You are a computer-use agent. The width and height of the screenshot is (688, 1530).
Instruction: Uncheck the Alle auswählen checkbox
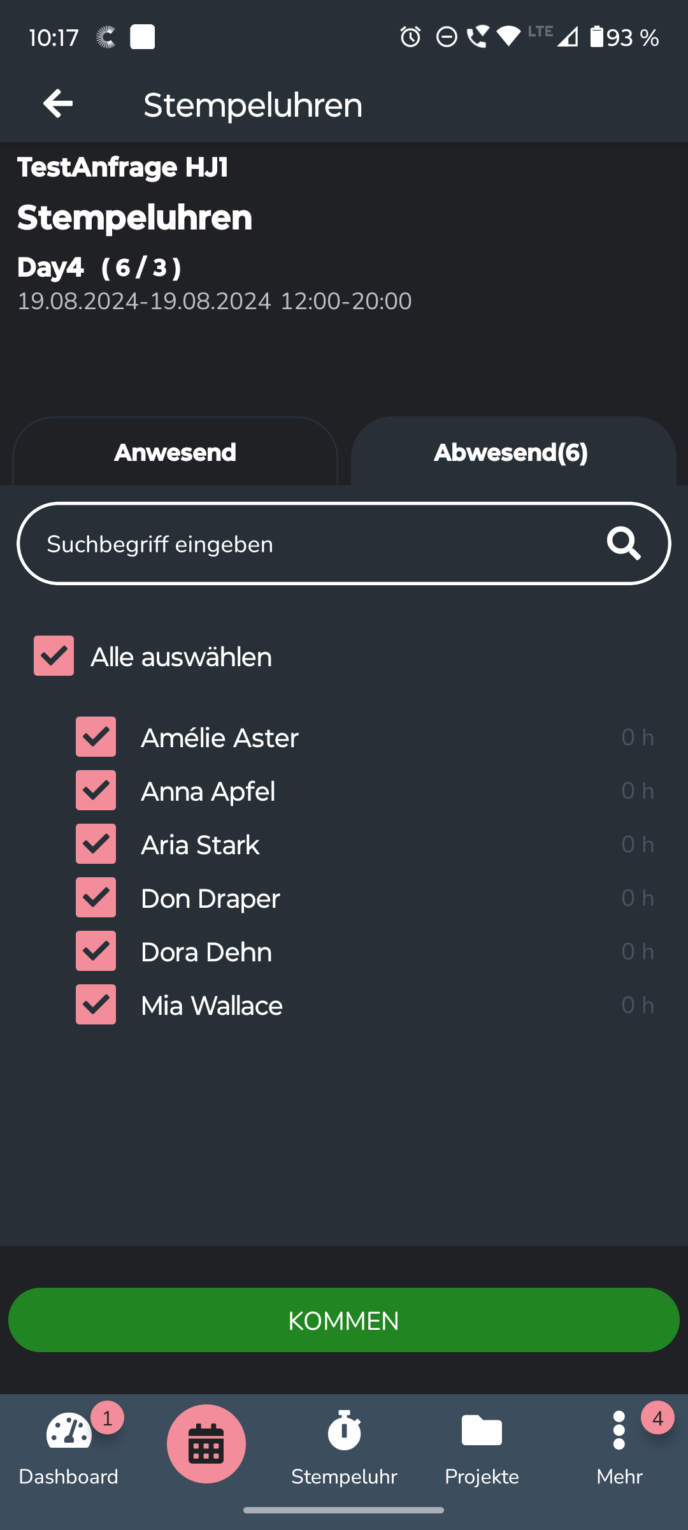(54, 656)
